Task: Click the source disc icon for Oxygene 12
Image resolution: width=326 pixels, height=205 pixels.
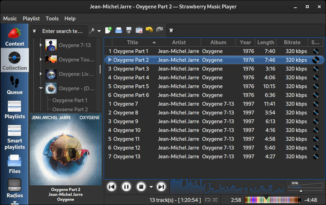Action: (x=315, y=148)
